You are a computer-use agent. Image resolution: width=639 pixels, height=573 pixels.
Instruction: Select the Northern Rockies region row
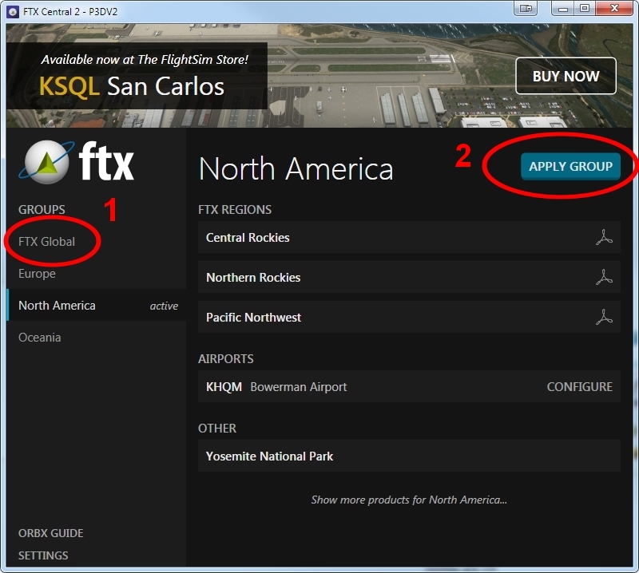409,278
